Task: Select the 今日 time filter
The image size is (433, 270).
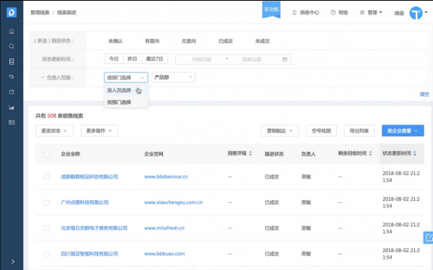Action: [x=113, y=59]
